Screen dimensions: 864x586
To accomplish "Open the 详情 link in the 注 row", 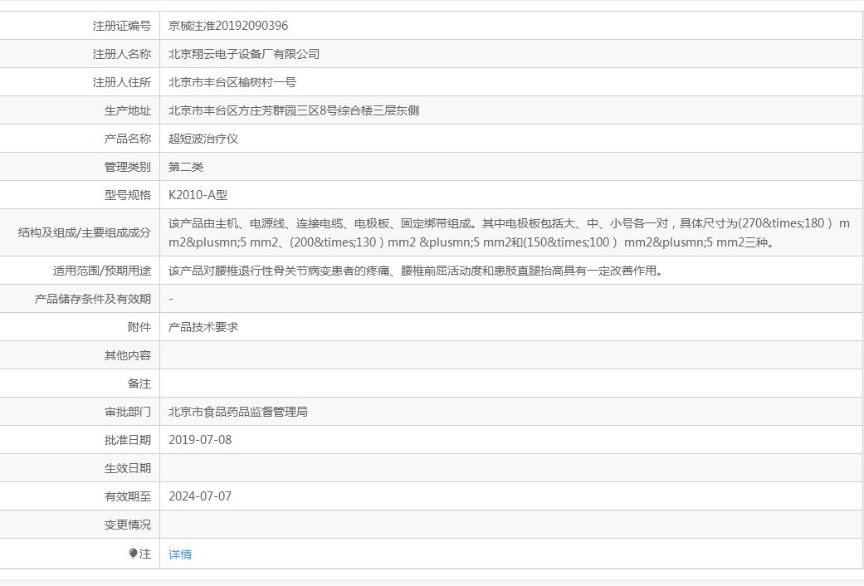I will (x=180, y=554).
